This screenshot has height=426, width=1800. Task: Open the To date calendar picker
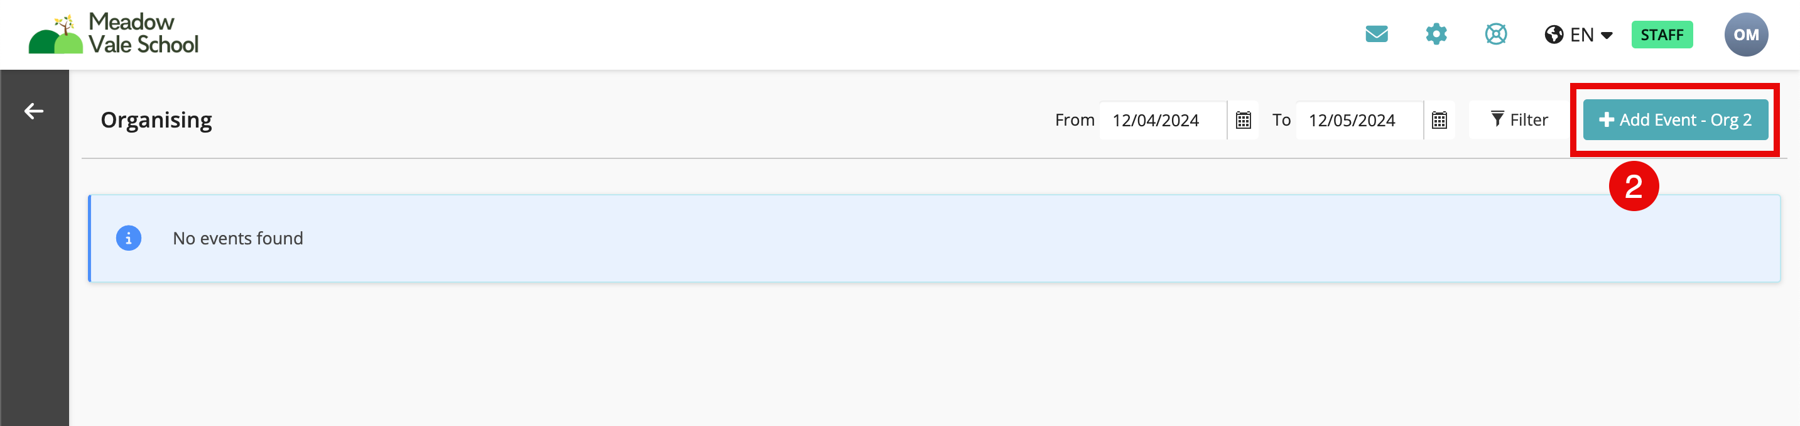[x=1439, y=120]
